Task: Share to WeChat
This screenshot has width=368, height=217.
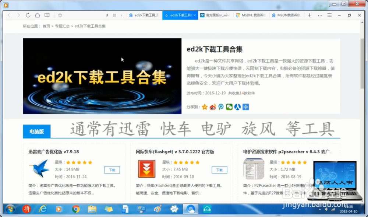Action: click(229, 107)
